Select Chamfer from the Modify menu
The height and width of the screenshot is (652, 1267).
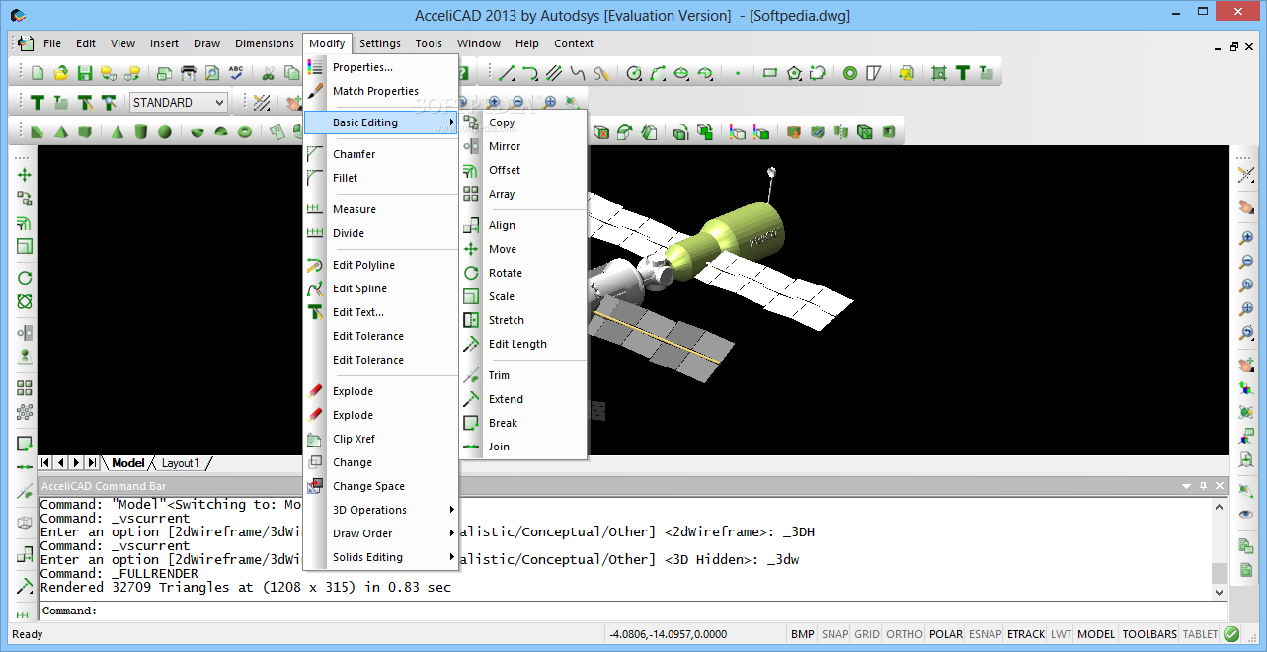(x=381, y=154)
